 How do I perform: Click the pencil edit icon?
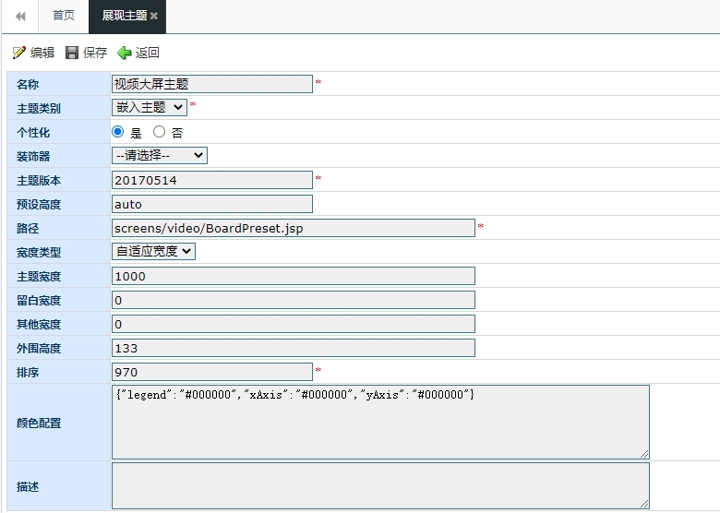(x=18, y=53)
